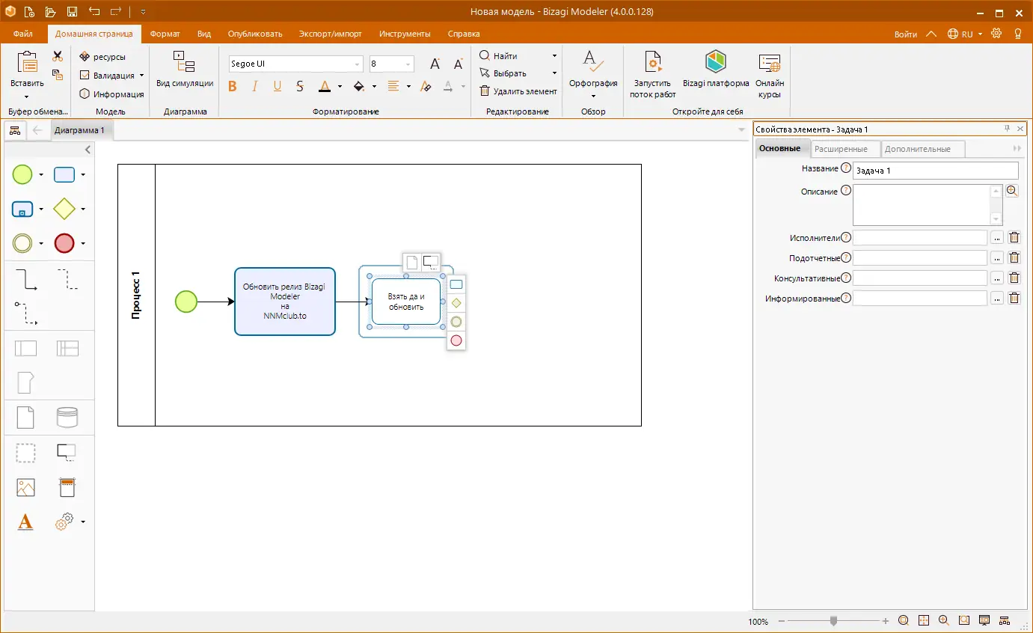Click Удалить элемент button
This screenshot has height=633, width=1033.
pos(518,91)
